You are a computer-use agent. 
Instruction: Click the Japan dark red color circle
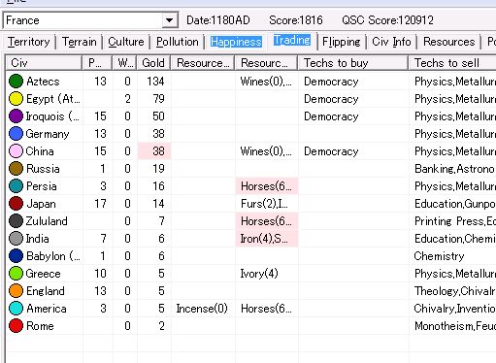tap(16, 204)
